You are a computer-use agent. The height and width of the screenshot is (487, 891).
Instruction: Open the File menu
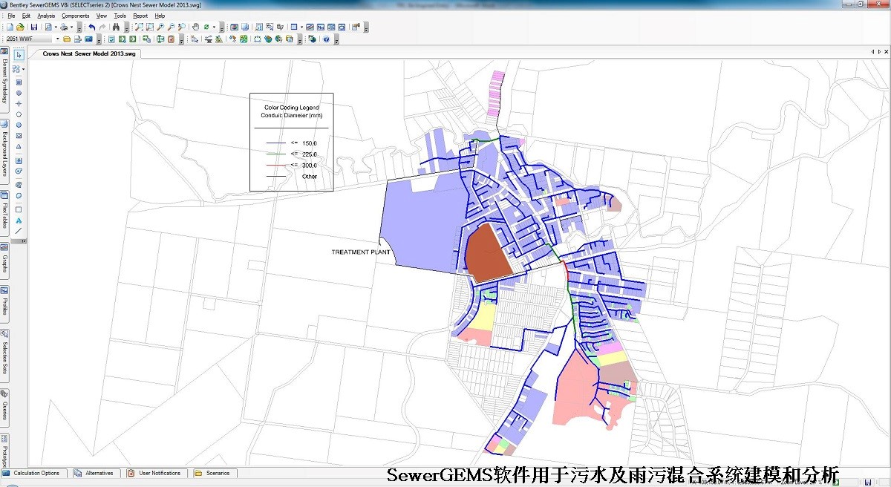tap(11, 16)
